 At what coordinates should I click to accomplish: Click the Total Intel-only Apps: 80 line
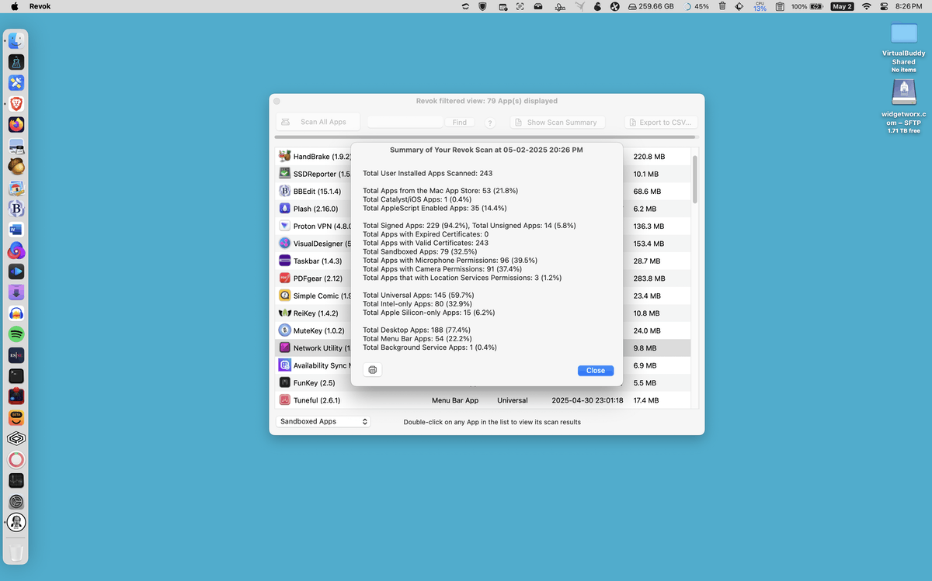pyautogui.click(x=417, y=303)
